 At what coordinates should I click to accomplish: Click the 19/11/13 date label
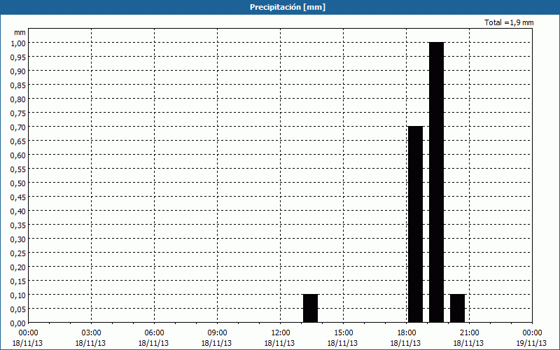tap(531, 343)
